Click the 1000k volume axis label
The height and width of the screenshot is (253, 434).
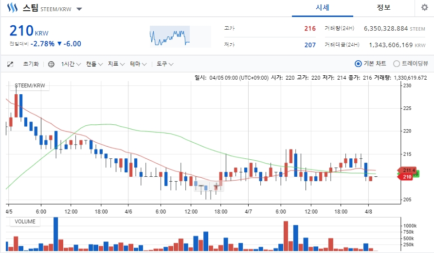tap(410, 226)
